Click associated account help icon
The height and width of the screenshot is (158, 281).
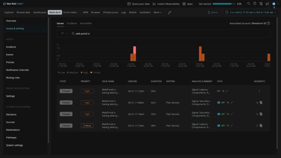pos(268,23)
